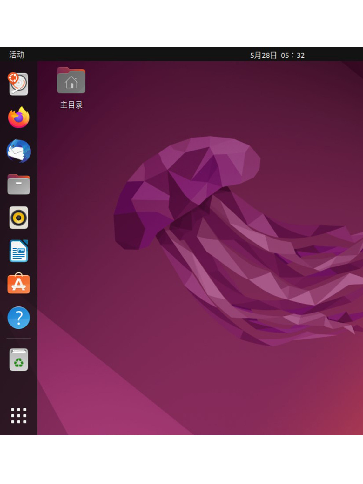
Task: Open the Help application
Action: 18,317
